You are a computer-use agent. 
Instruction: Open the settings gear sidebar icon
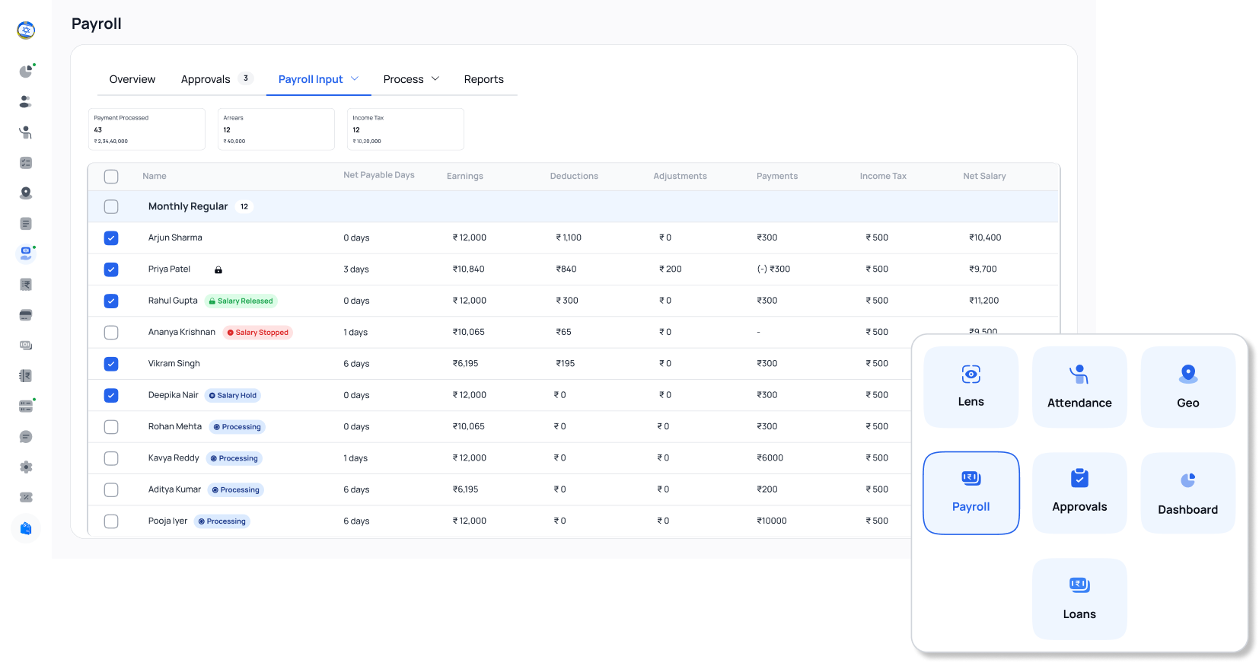(x=26, y=467)
